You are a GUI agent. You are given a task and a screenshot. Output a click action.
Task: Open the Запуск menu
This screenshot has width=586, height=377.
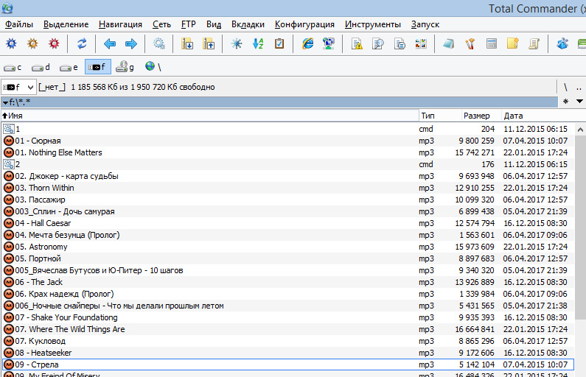[x=425, y=24]
